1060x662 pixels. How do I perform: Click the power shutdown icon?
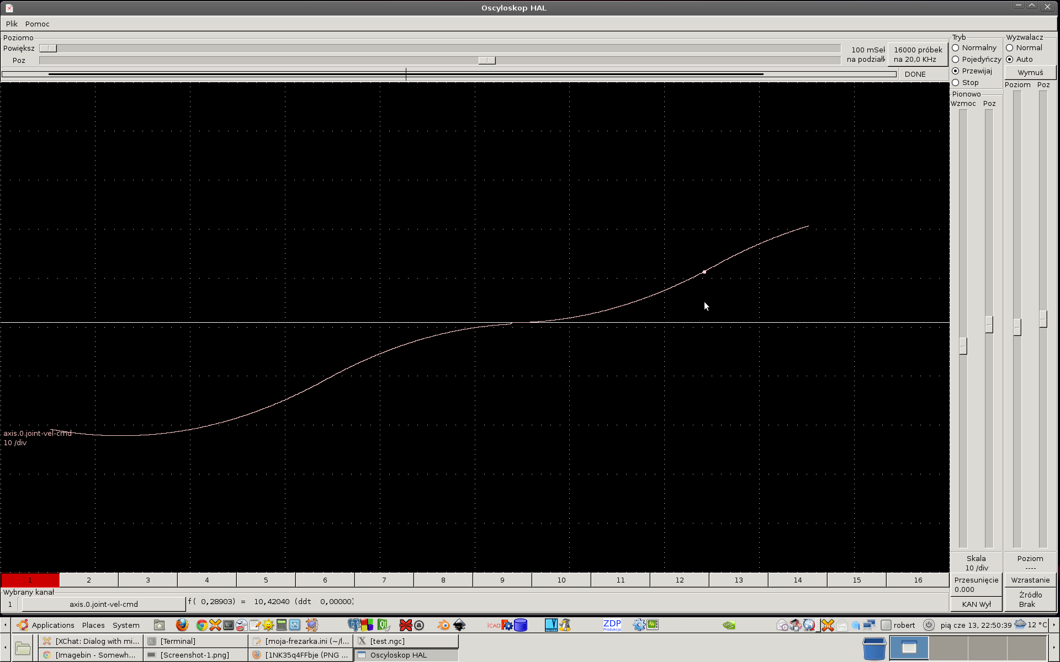click(929, 625)
